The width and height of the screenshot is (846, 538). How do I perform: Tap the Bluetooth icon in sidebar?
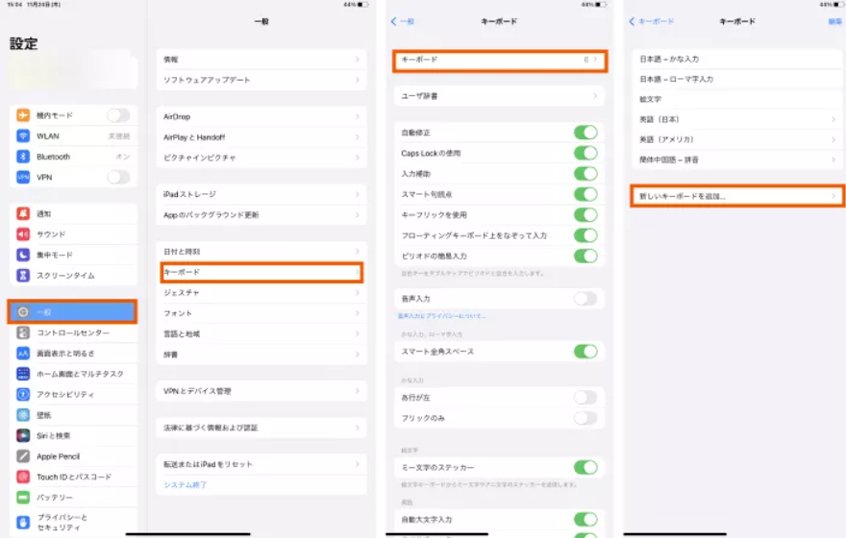point(23,157)
